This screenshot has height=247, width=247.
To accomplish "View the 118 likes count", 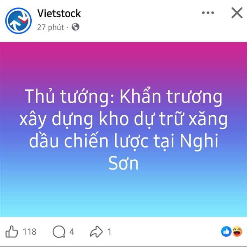I will tap(30, 232).
